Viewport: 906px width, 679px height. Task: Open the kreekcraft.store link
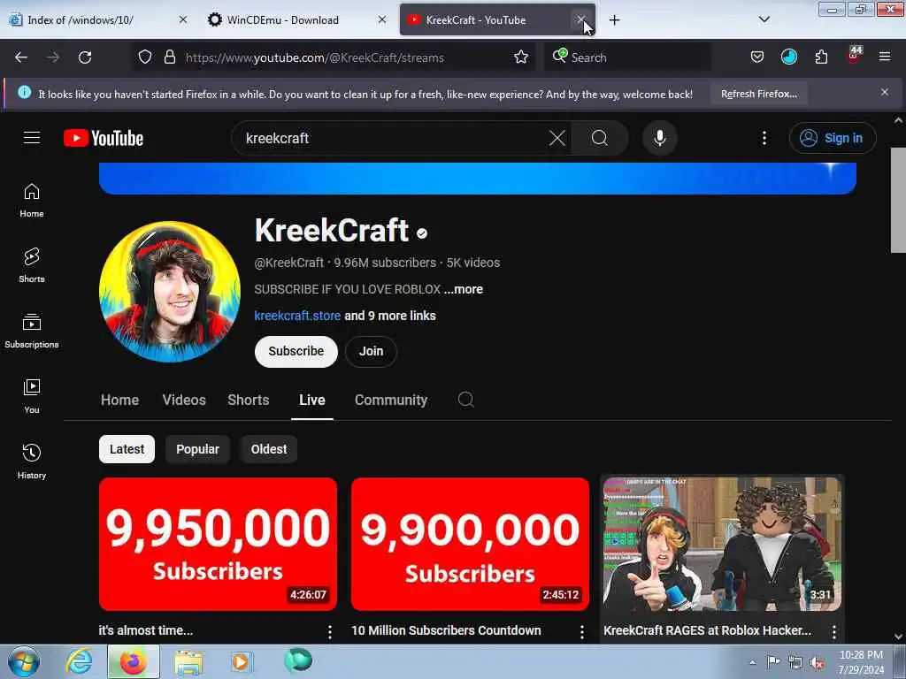click(297, 316)
